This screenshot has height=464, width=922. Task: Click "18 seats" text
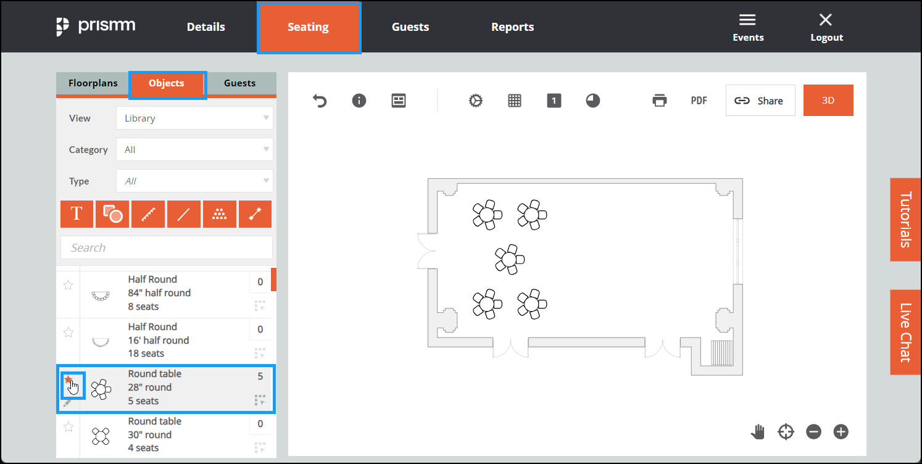[146, 354]
